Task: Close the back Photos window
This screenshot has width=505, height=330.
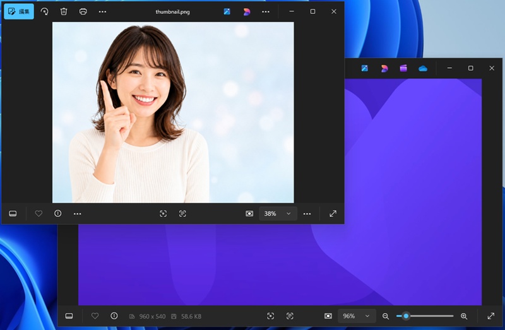Action: (492, 68)
